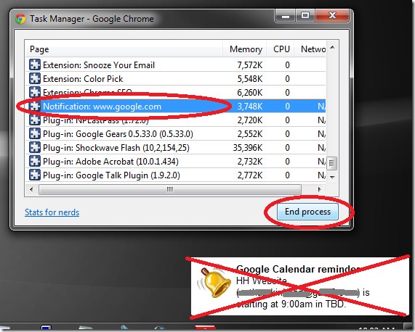Sort by the Page column header
The height and width of the screenshot is (332, 415).
pyautogui.click(x=124, y=49)
